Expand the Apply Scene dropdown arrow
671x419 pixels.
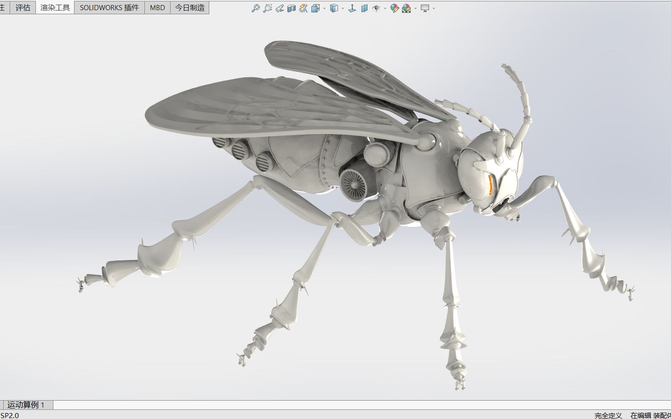point(415,8)
